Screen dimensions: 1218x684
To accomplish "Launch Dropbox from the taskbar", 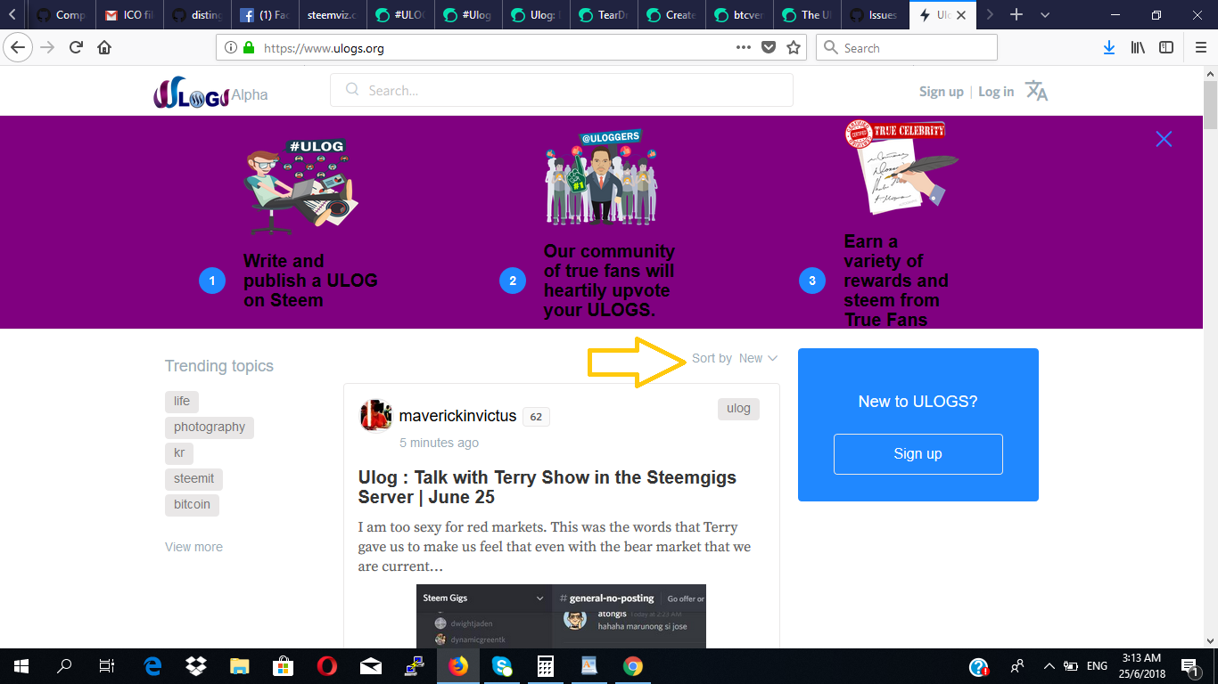I will (196, 666).
